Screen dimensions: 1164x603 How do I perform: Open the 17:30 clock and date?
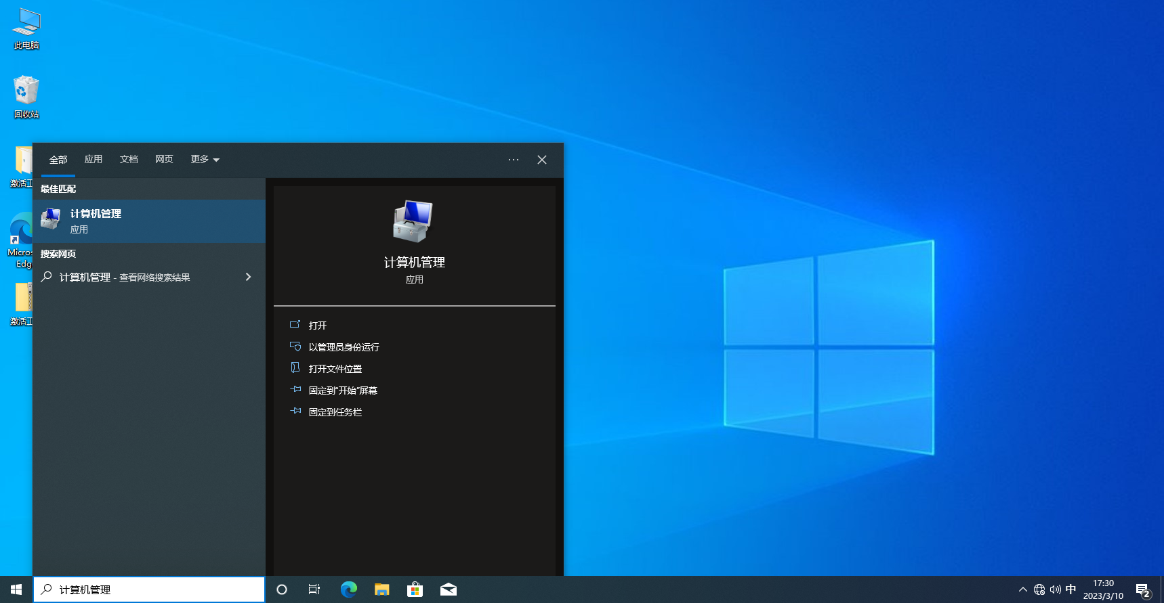1103,589
